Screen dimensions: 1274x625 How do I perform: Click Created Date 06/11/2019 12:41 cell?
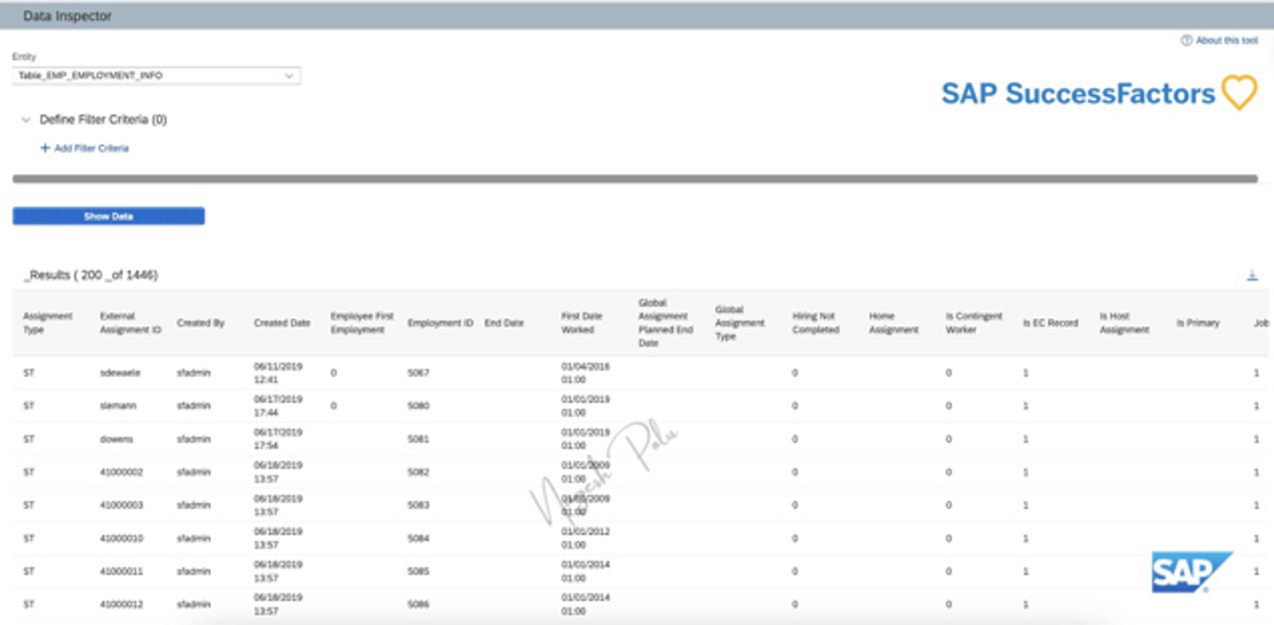pyautogui.click(x=278, y=373)
